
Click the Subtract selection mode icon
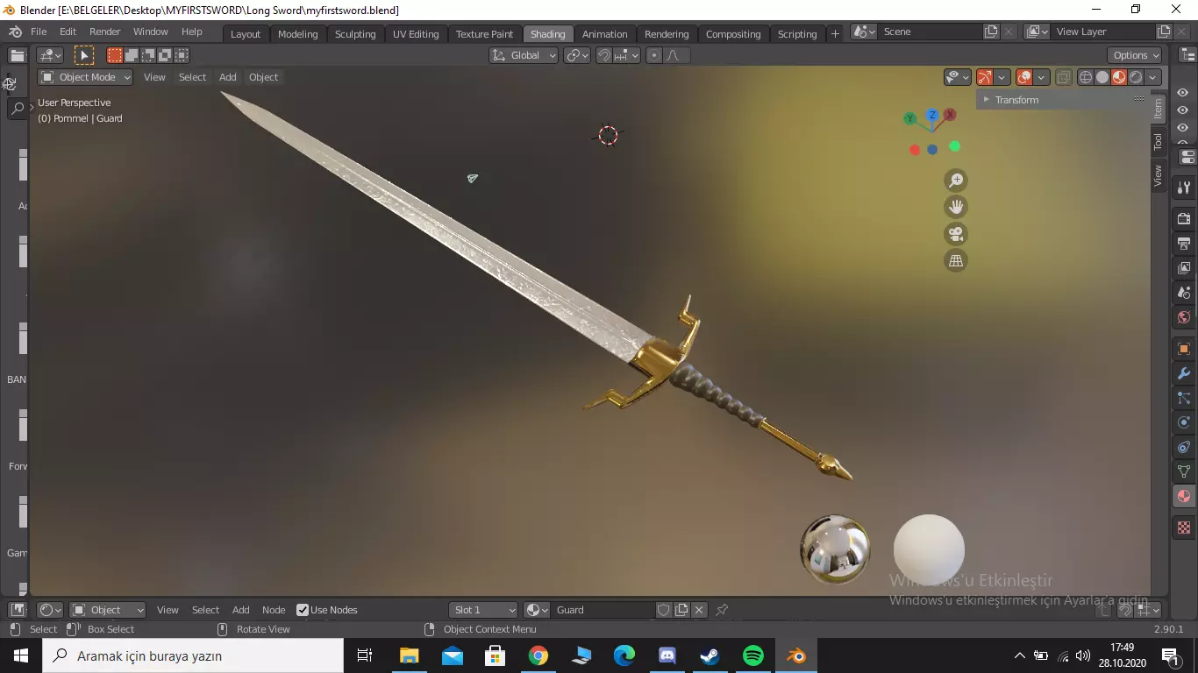(x=148, y=55)
